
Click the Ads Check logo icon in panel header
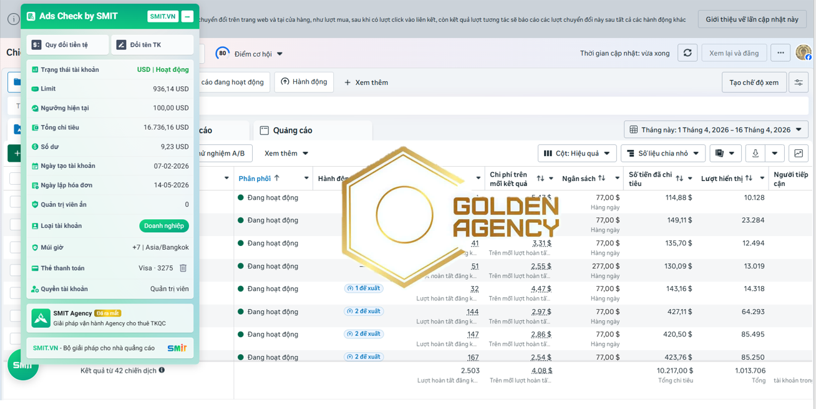click(x=31, y=16)
